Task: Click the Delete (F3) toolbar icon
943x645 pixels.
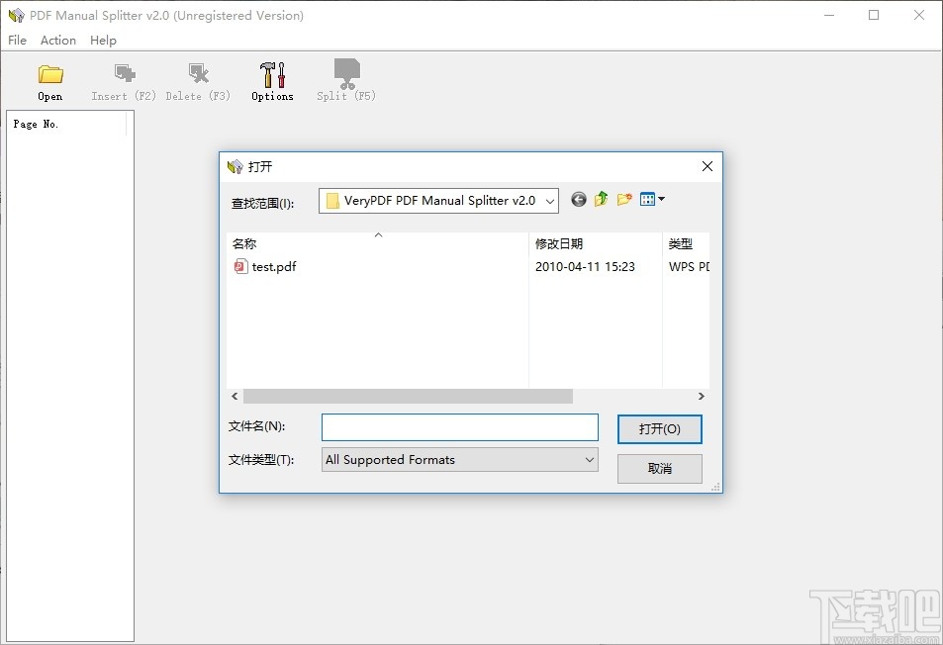Action: tap(197, 79)
